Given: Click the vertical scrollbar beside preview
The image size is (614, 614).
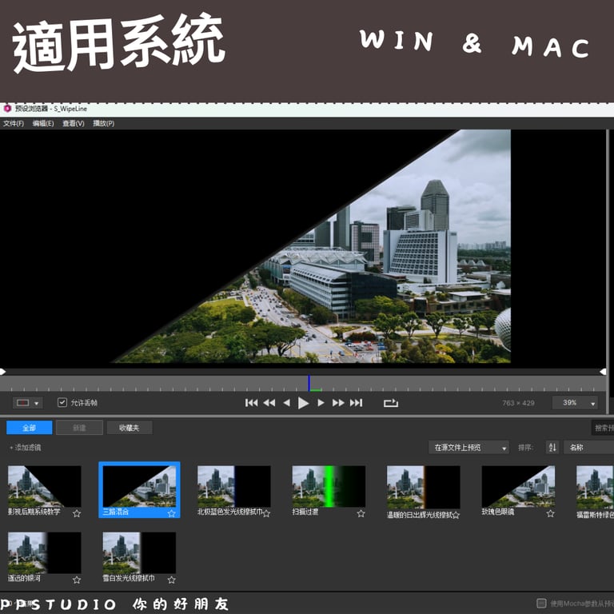Looking at the screenshot, I should coord(608,271).
